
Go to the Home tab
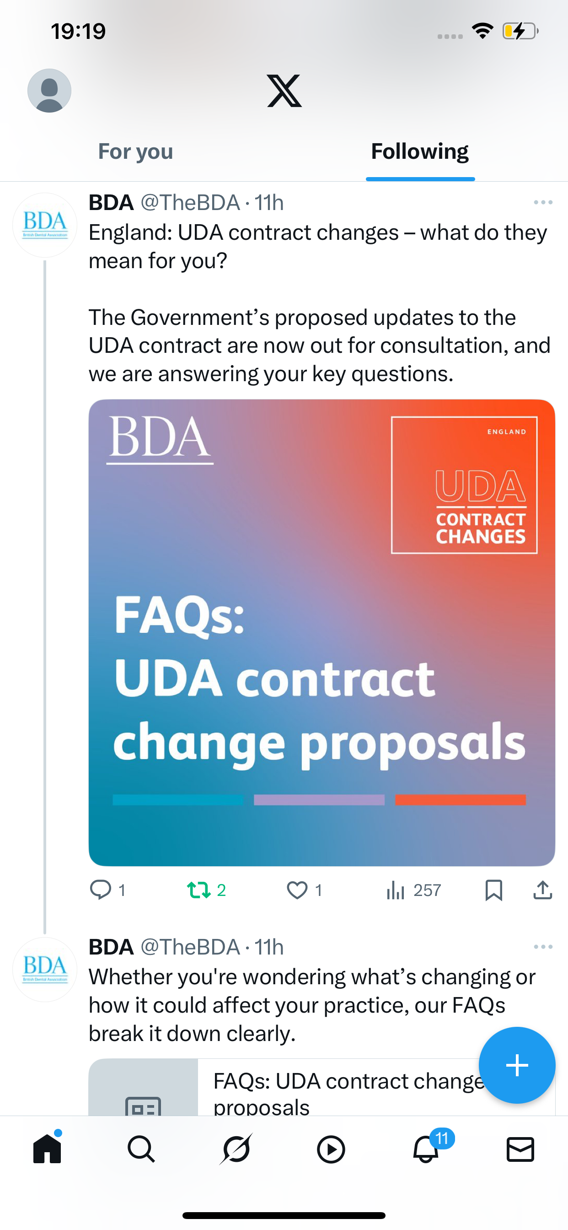coord(47,1149)
